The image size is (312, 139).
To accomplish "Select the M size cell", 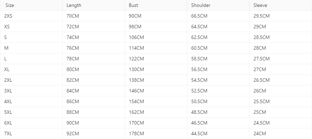I will coord(6,48).
